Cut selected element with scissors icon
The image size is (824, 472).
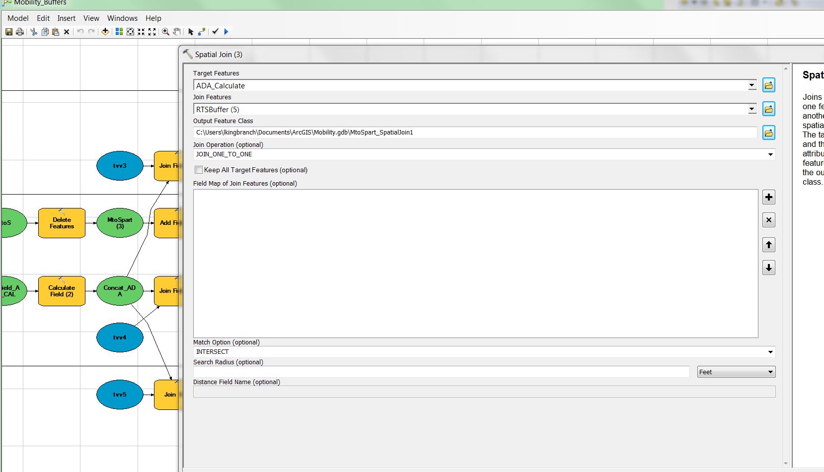pyautogui.click(x=34, y=32)
